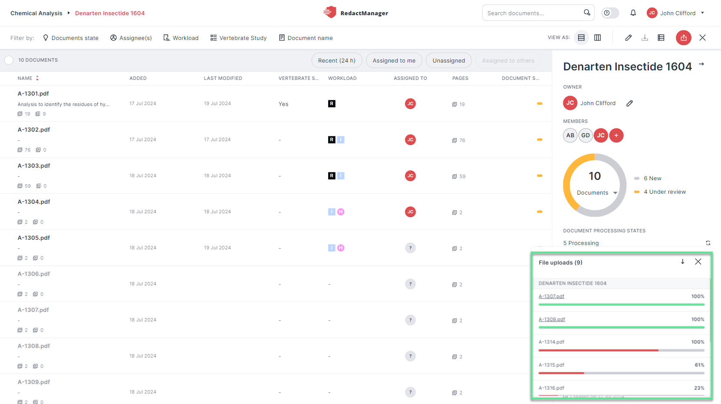This screenshot has width=721, height=404.
Task: Toggle the Recent (24 h) quick filter
Action: tap(337, 60)
